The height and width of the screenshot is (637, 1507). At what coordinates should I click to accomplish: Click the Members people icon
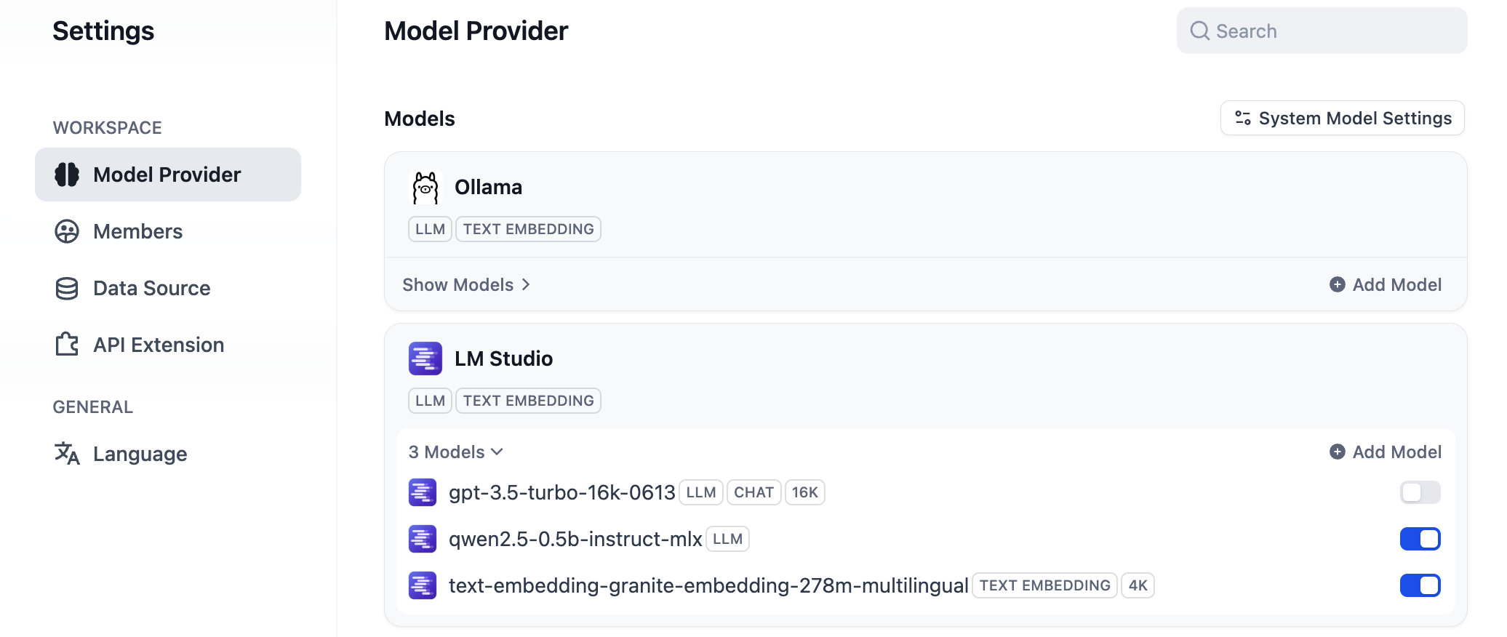pyautogui.click(x=67, y=231)
